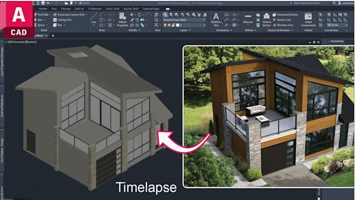Expand the Layers panel arrow
355x200 pixels.
tap(190, 30)
